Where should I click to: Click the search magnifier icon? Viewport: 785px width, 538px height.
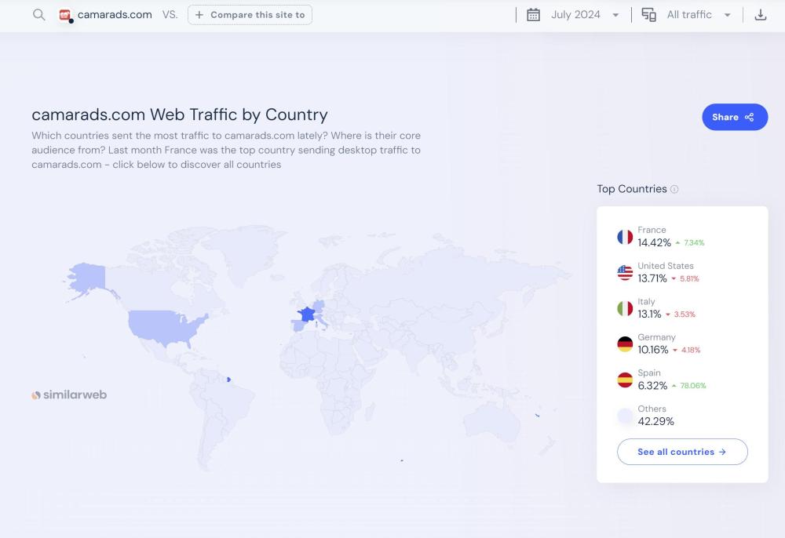click(38, 15)
